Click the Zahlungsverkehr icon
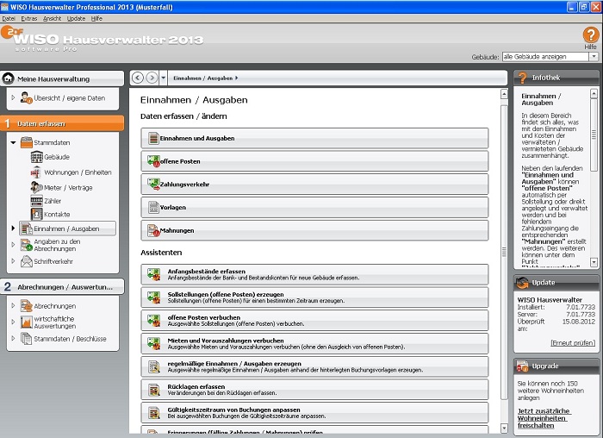 coord(153,185)
